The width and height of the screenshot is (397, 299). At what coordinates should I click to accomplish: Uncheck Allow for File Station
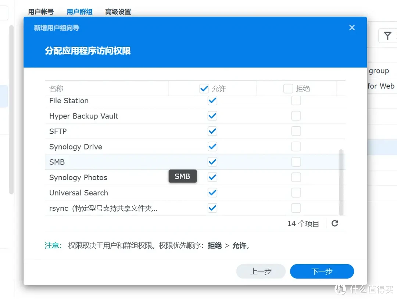click(x=212, y=100)
